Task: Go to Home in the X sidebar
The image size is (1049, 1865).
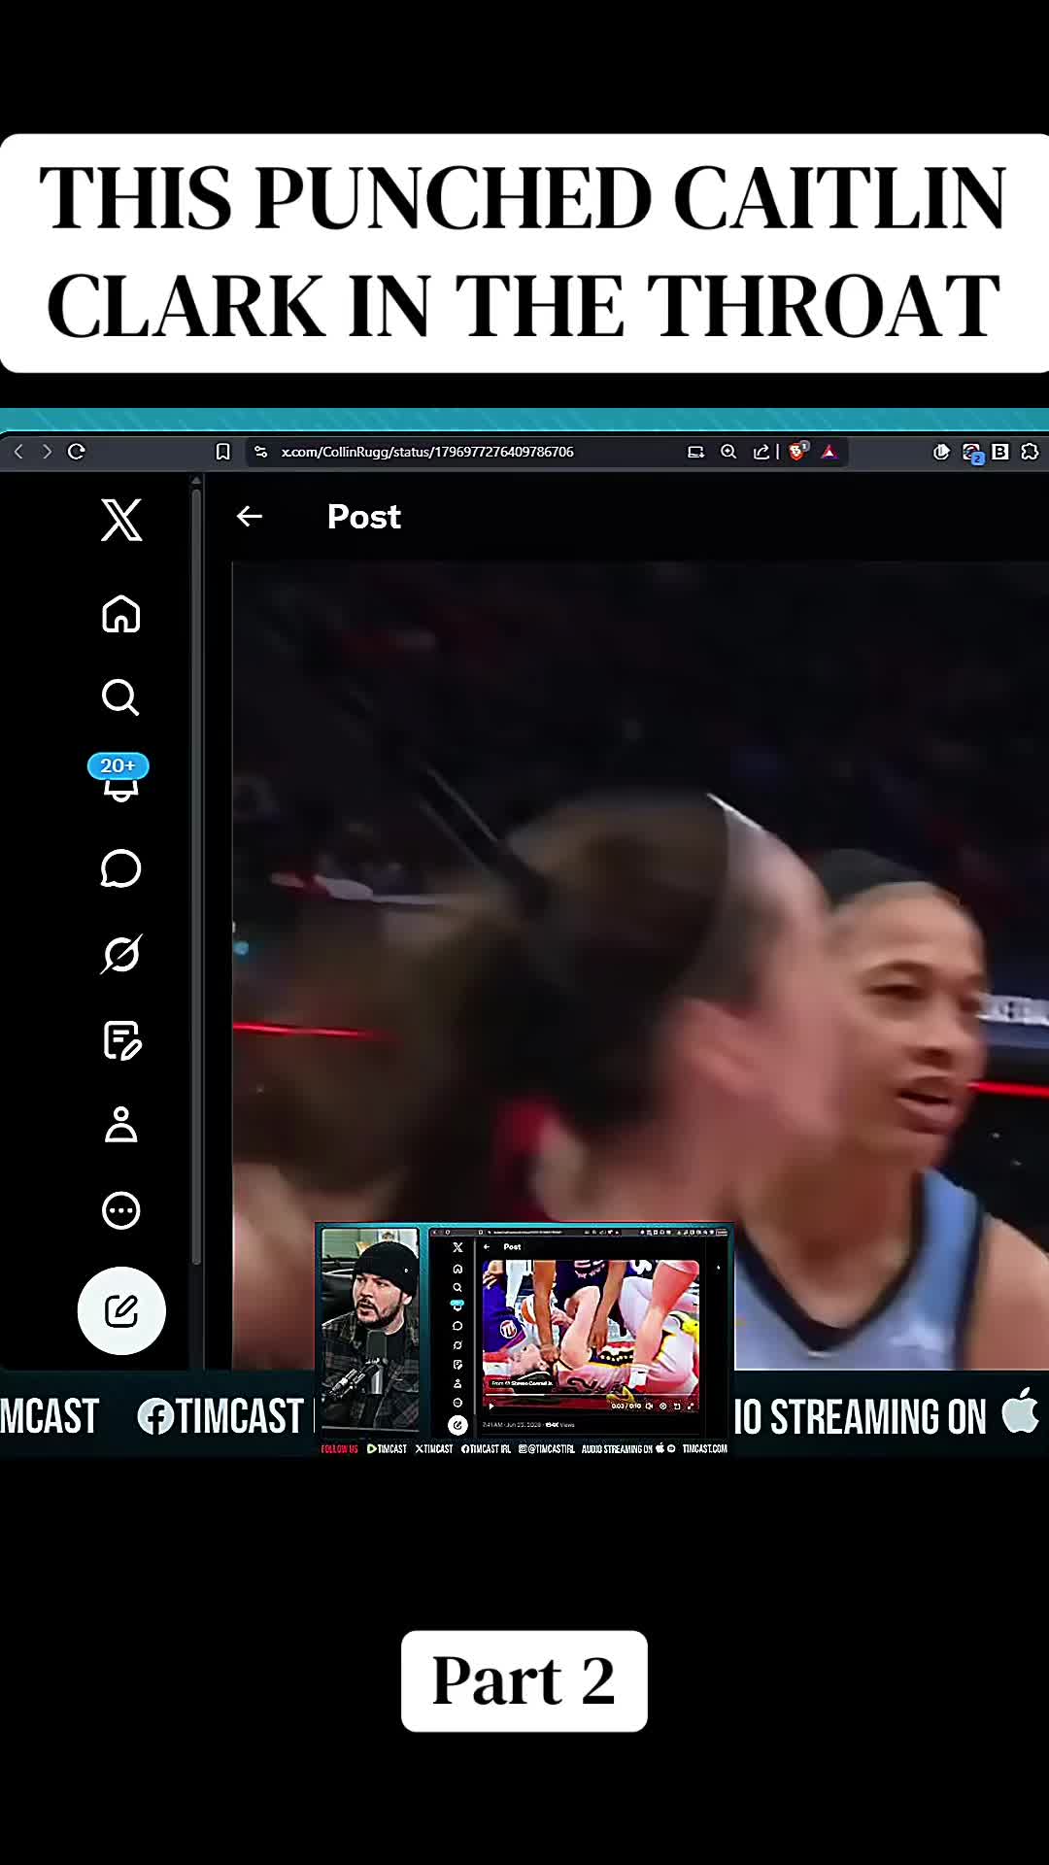Action: [121, 614]
